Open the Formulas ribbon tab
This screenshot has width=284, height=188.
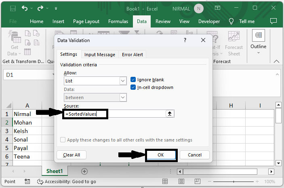(118, 21)
